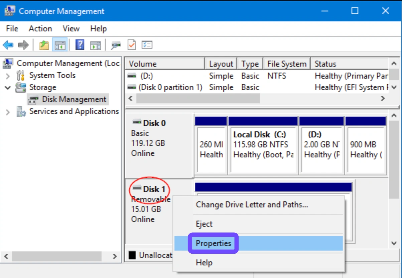Click the document with red checkmark icon
The width and height of the screenshot is (402, 278).
click(x=132, y=45)
